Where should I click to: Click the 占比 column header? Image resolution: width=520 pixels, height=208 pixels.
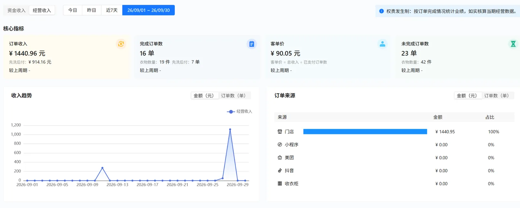pos(490,117)
